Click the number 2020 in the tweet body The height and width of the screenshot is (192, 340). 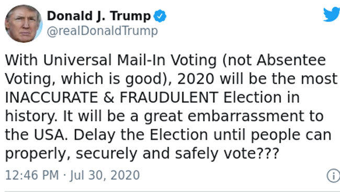tap(196, 78)
